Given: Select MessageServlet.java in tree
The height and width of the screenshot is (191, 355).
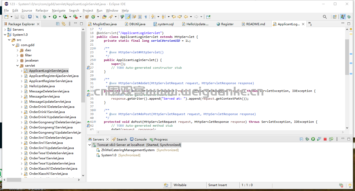Looking at the screenshot, I should click(x=44, y=97).
